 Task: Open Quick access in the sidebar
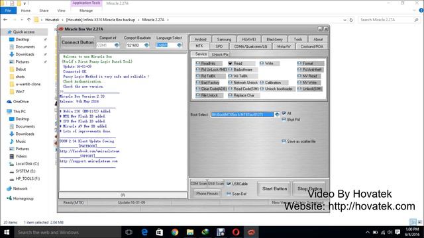24,32
